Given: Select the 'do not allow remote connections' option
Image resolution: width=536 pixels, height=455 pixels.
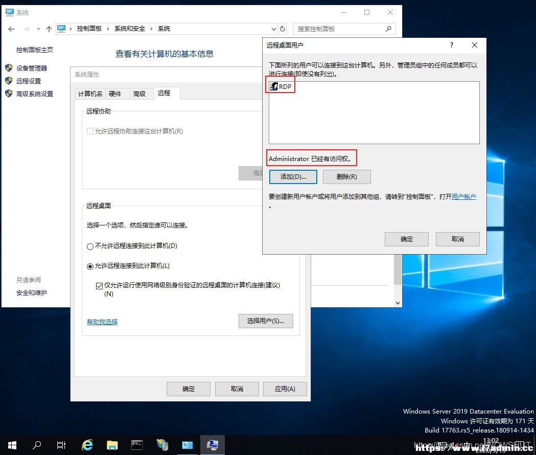Looking at the screenshot, I should tap(90, 246).
